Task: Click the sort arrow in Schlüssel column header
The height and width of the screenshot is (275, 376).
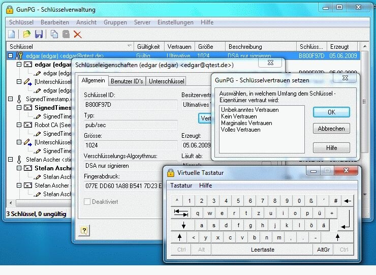Action: [130, 46]
